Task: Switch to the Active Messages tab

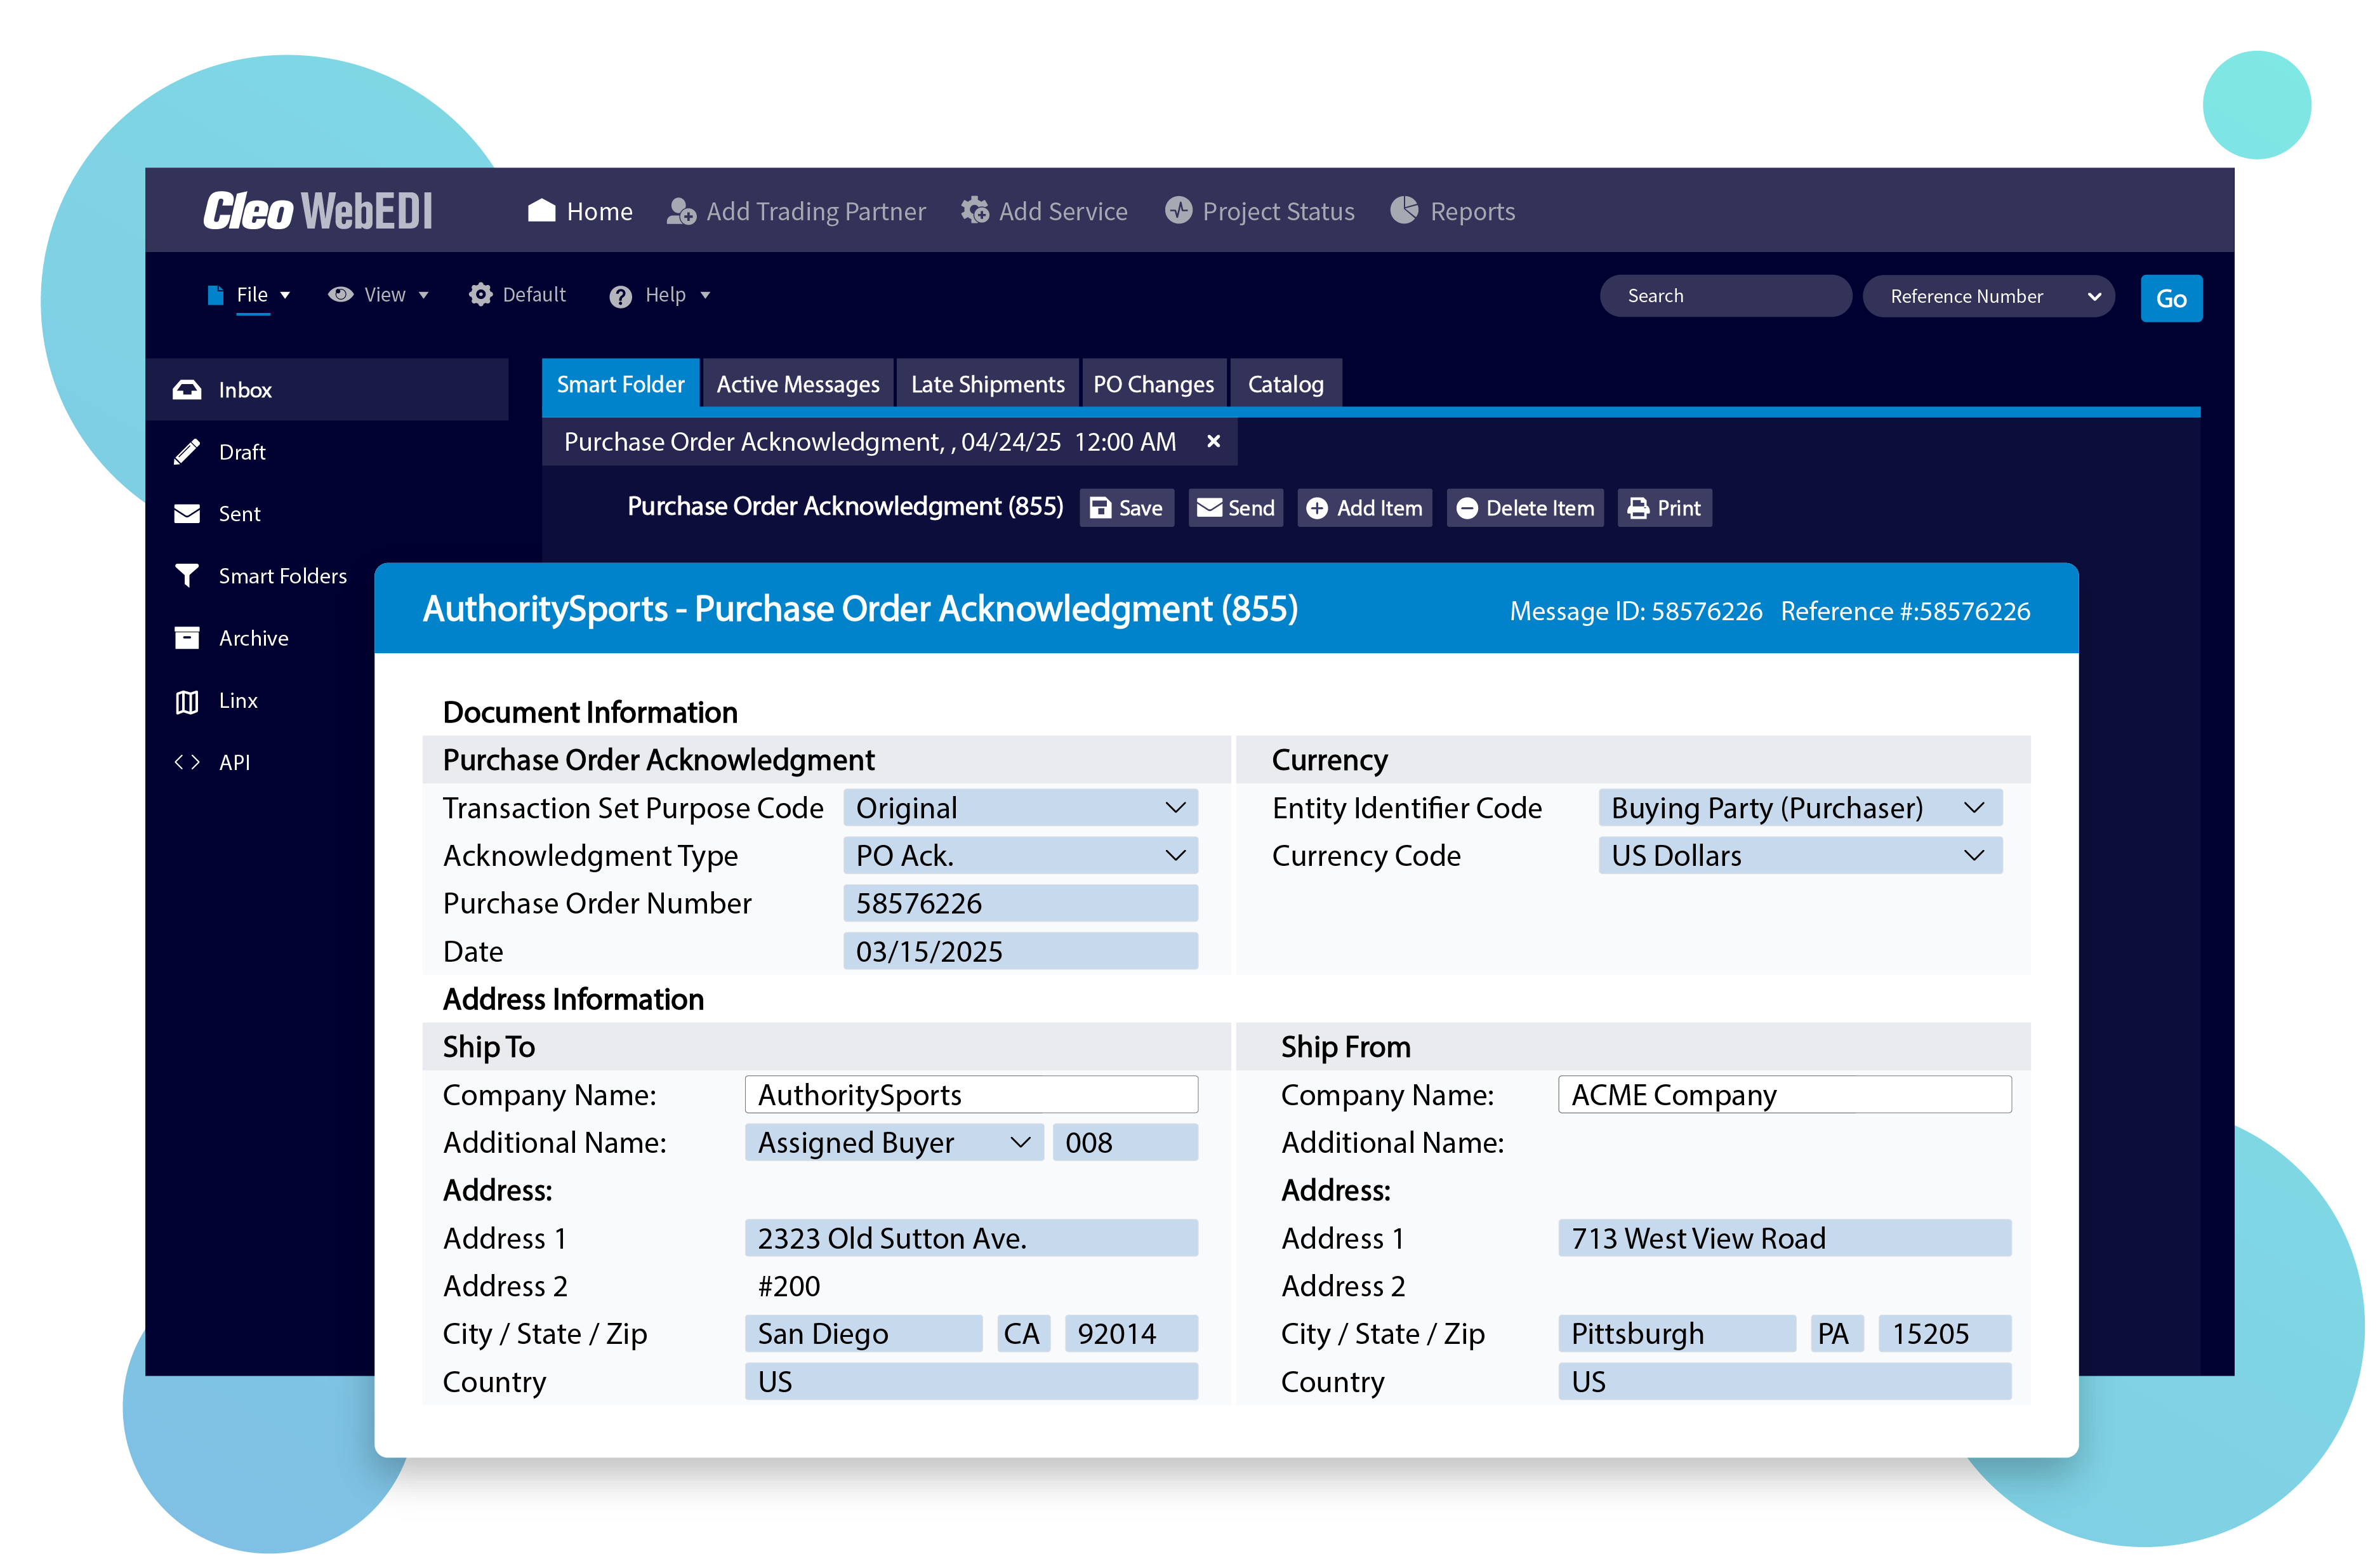Action: 797,384
